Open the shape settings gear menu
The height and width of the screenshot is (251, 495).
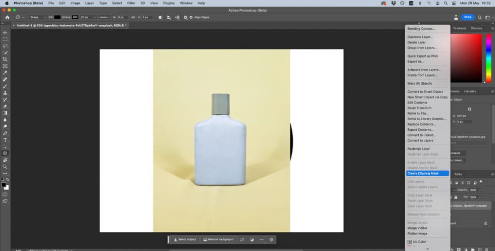[x=186, y=17]
